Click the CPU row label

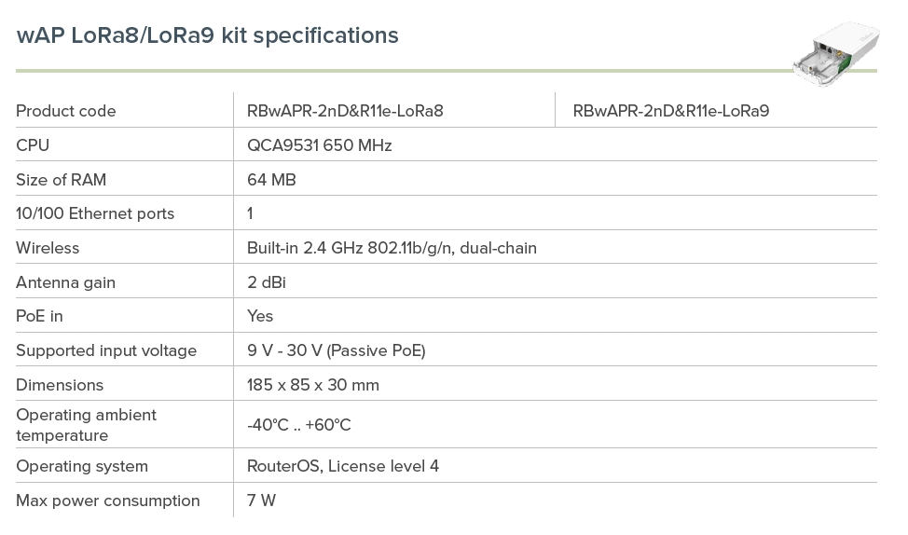(33, 145)
